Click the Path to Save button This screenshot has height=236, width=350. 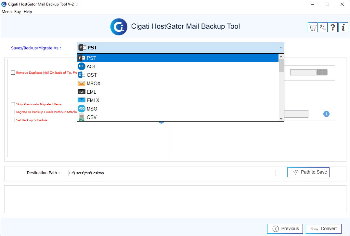(x=308, y=172)
